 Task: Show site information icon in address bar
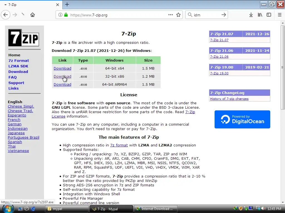click(x=60, y=15)
